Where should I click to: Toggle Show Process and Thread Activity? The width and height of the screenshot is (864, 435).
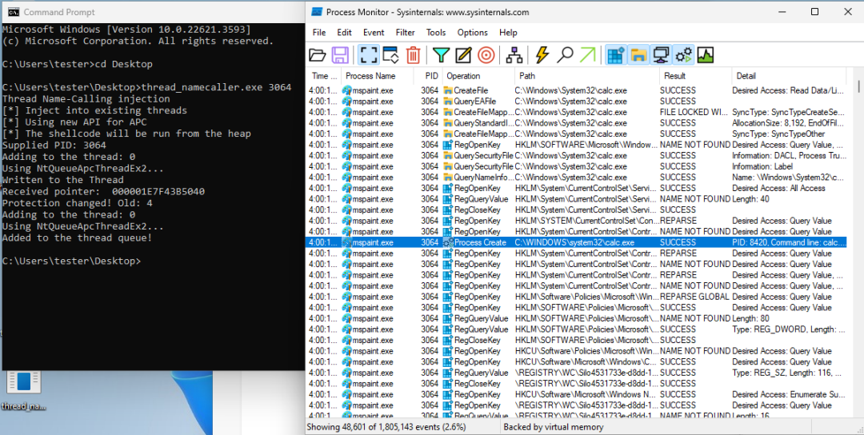683,55
